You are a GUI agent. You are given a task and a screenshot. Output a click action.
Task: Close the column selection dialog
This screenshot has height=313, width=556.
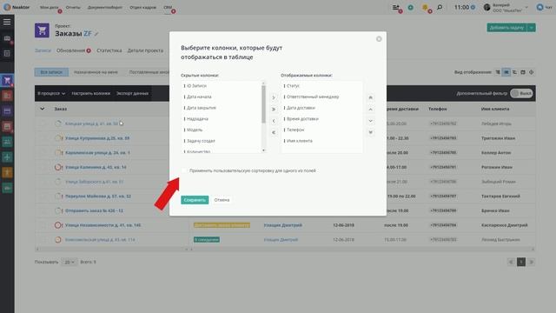[379, 39]
